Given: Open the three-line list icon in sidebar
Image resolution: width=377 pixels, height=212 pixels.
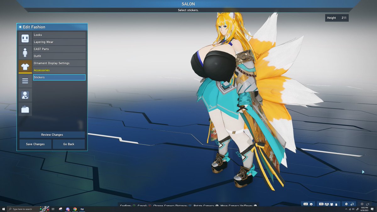Looking at the screenshot, I should 25,81.
